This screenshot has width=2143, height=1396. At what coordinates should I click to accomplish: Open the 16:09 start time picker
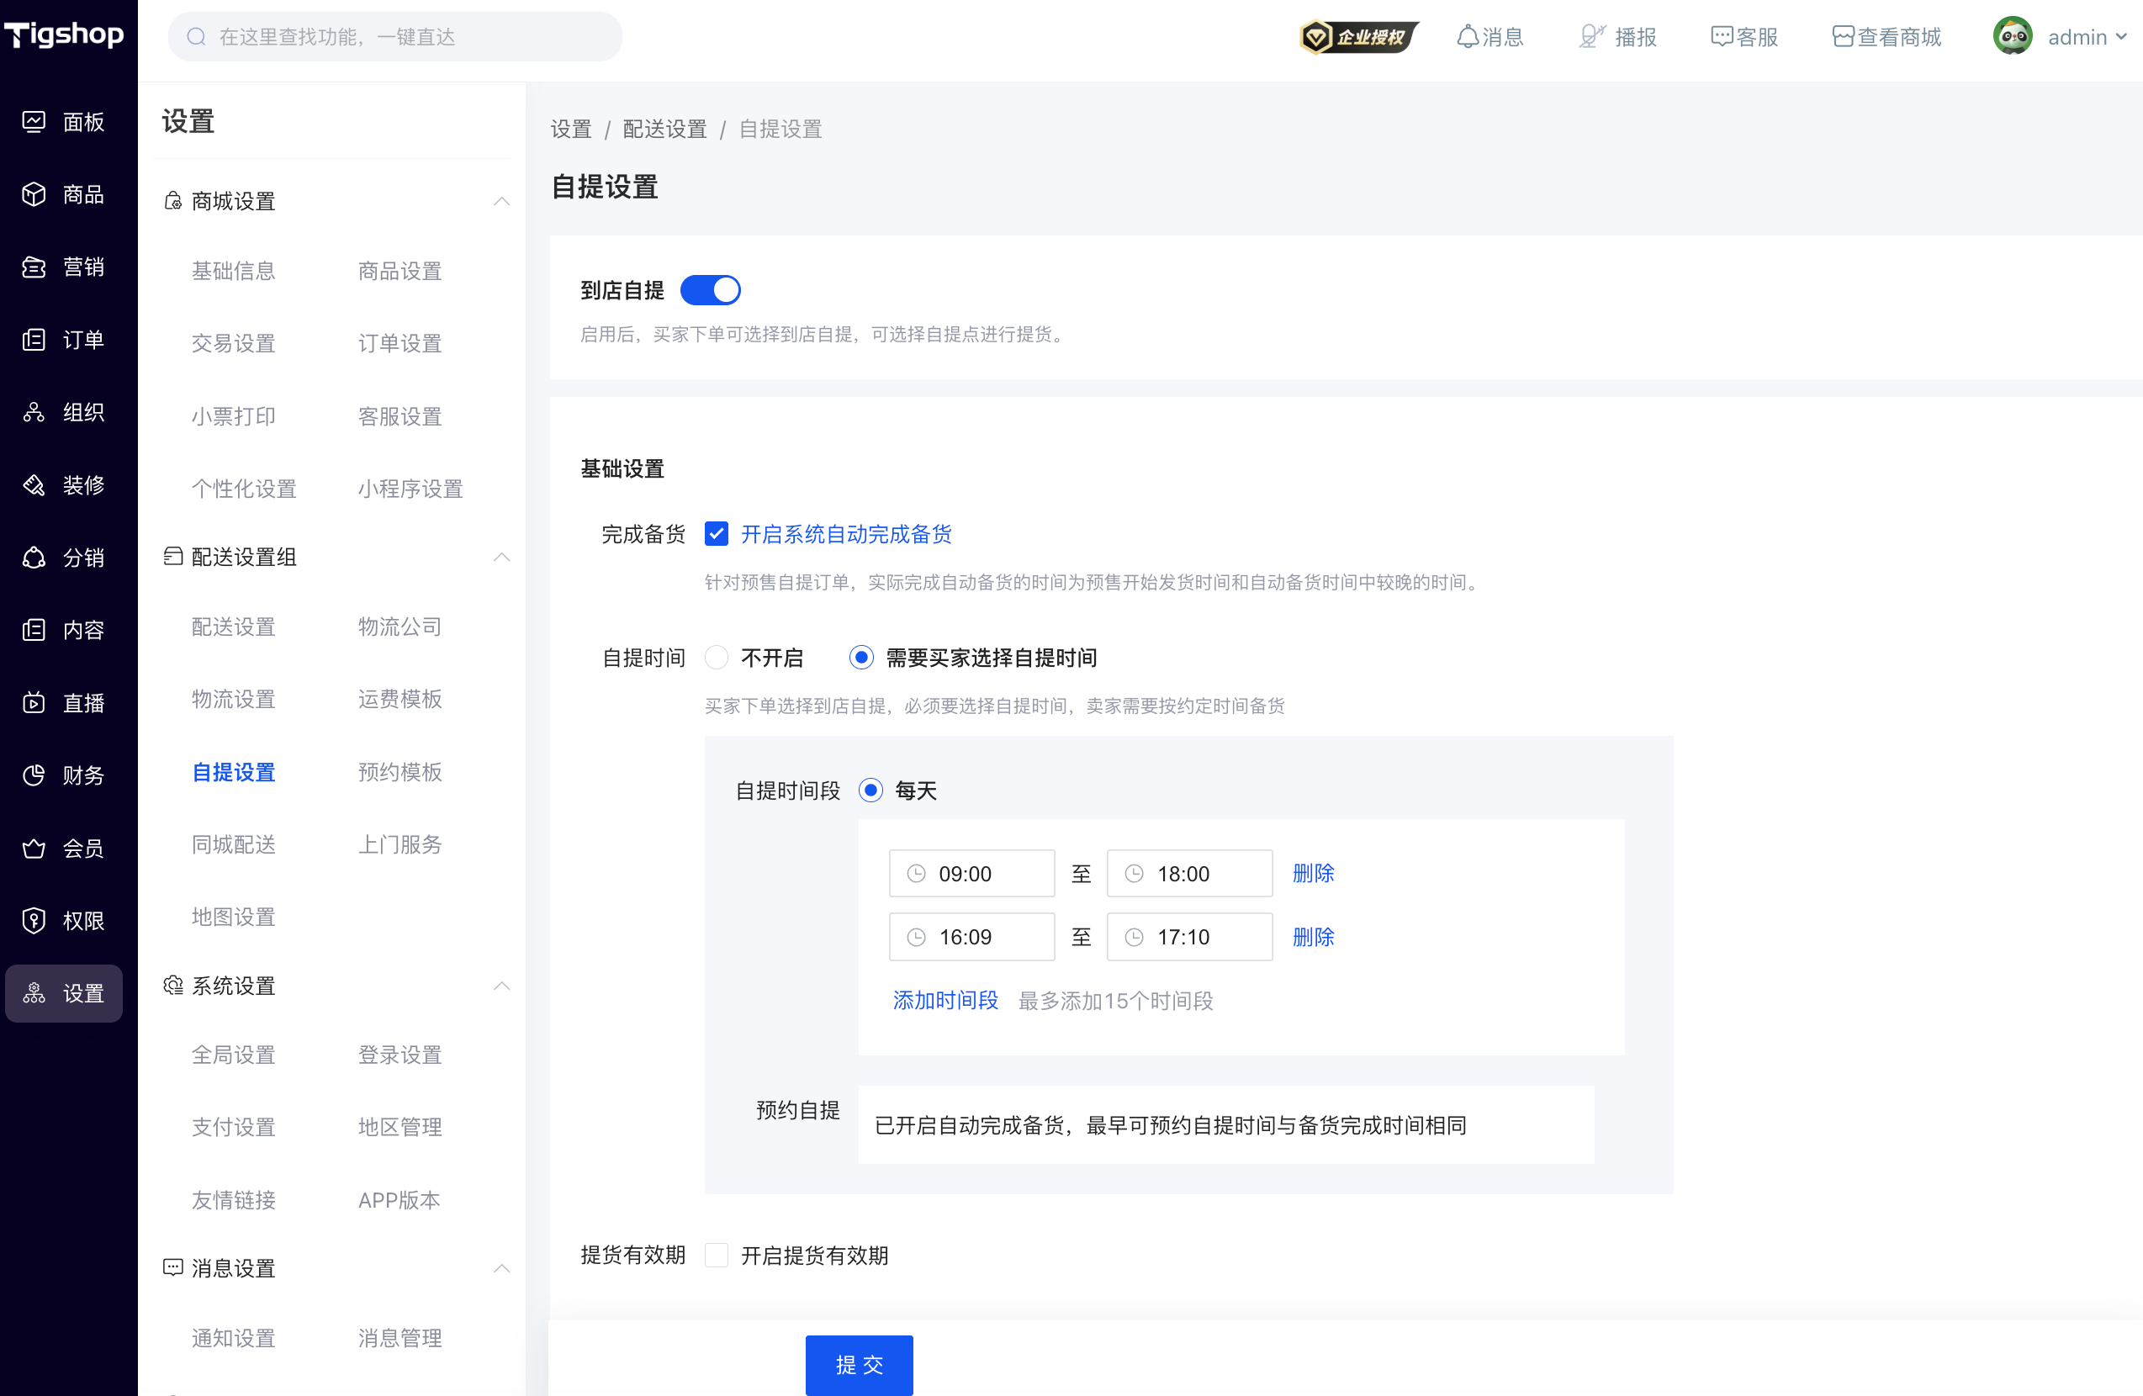click(x=971, y=937)
